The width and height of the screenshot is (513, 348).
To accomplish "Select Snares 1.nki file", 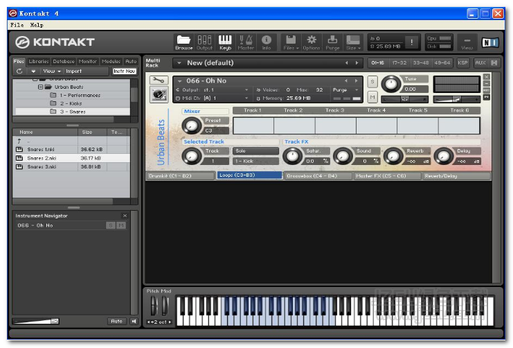I will [71, 150].
